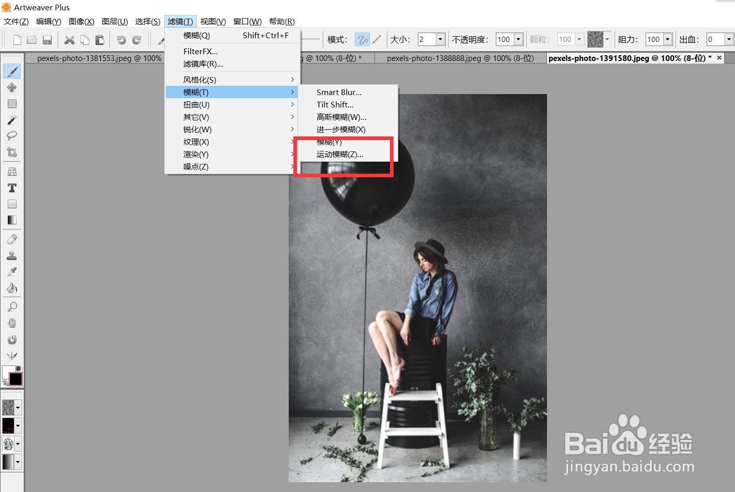735x492 pixels.
Task: Activate the Eraser tool
Action: [x=12, y=239]
